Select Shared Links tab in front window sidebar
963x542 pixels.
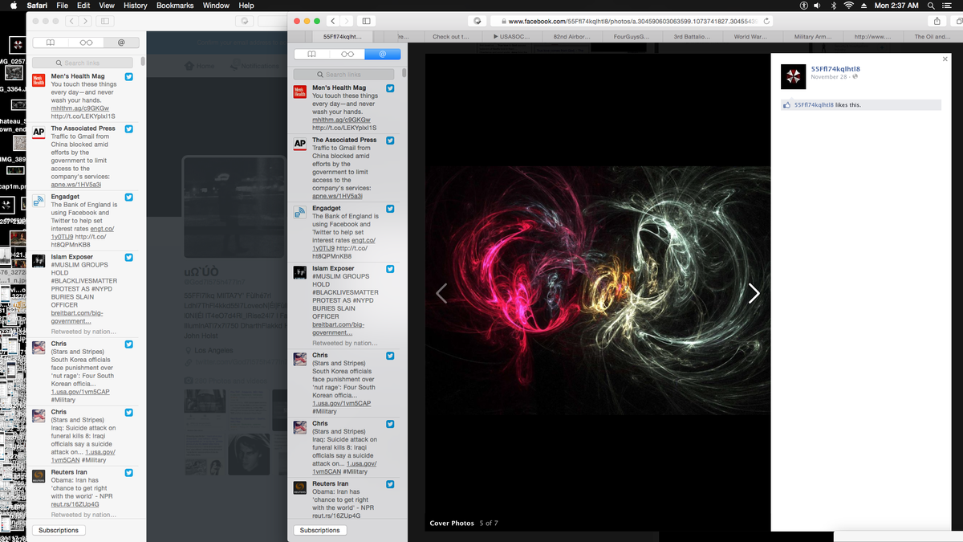click(x=383, y=54)
